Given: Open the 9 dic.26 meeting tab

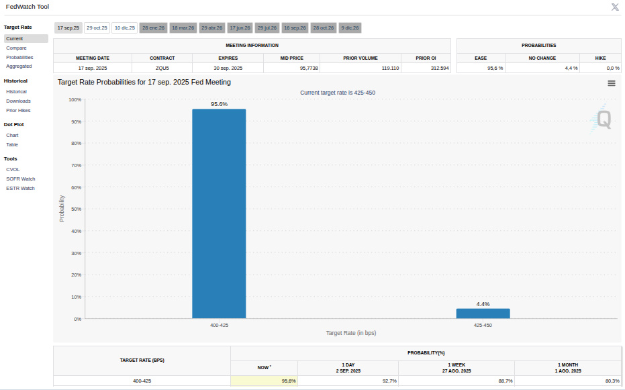Looking at the screenshot, I should coord(350,28).
